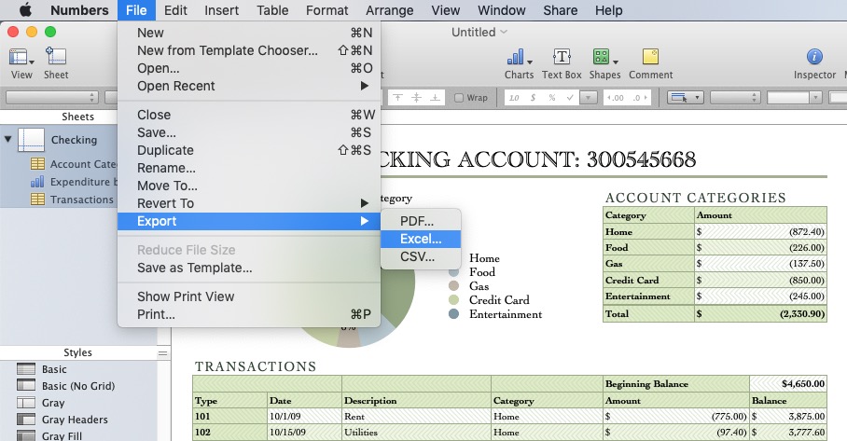Viewport: 847px width, 441px height.
Task: Align cell text to top
Action: click(x=397, y=98)
